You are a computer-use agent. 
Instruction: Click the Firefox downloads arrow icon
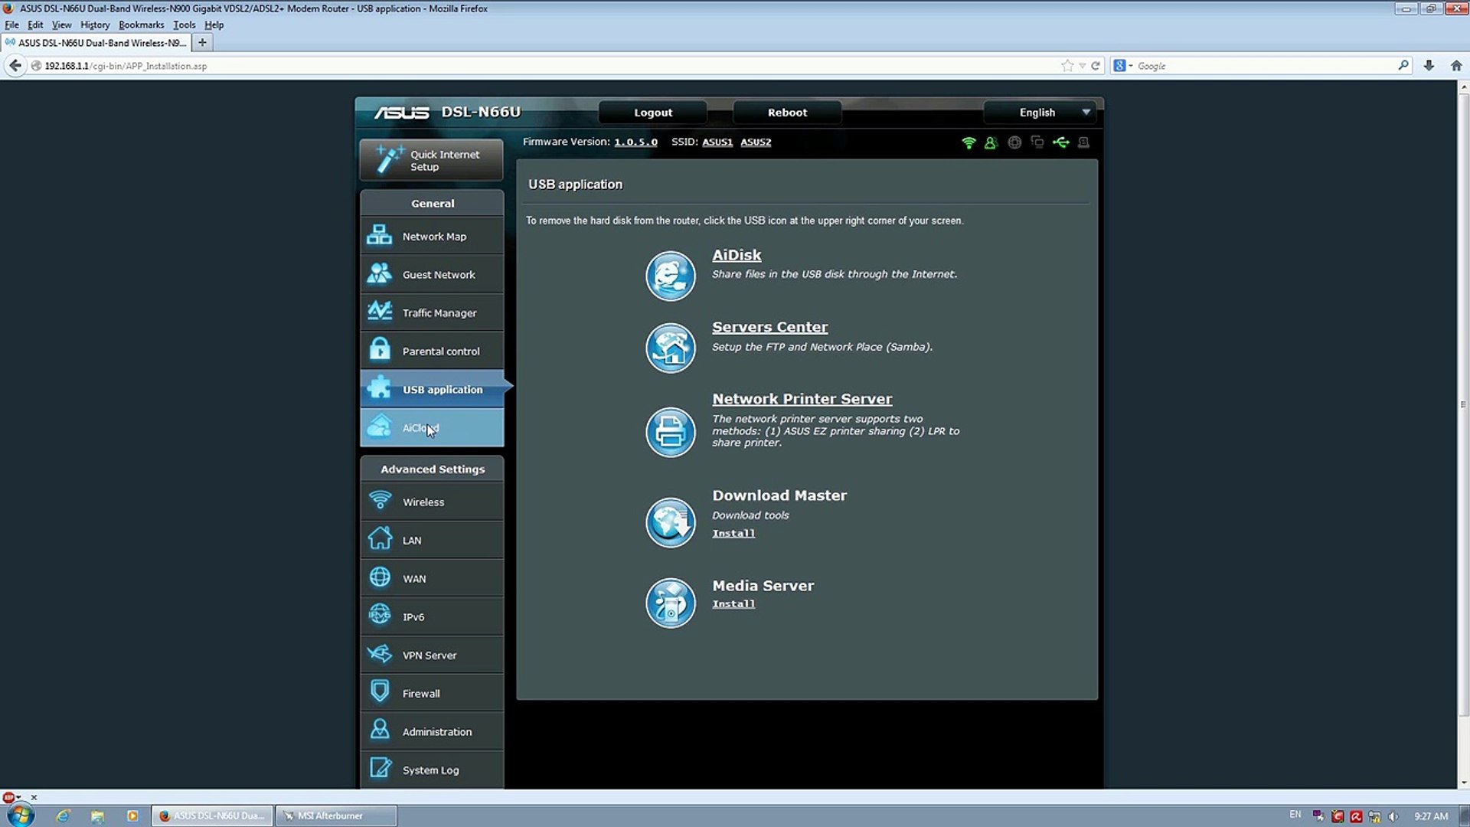pyautogui.click(x=1429, y=66)
